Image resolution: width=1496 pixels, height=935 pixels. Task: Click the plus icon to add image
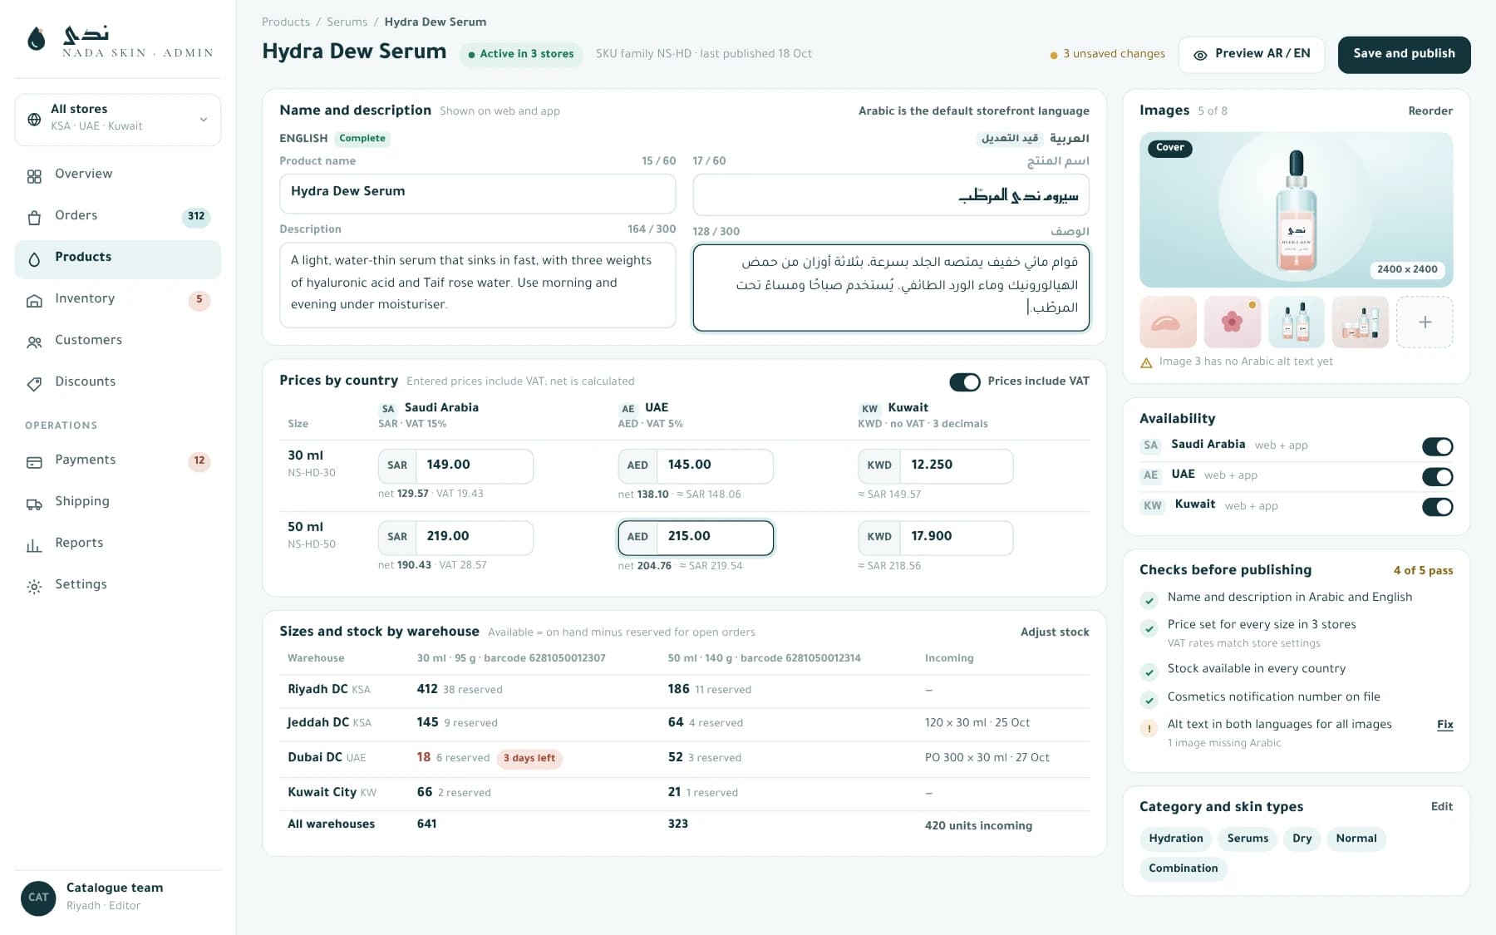(x=1425, y=322)
